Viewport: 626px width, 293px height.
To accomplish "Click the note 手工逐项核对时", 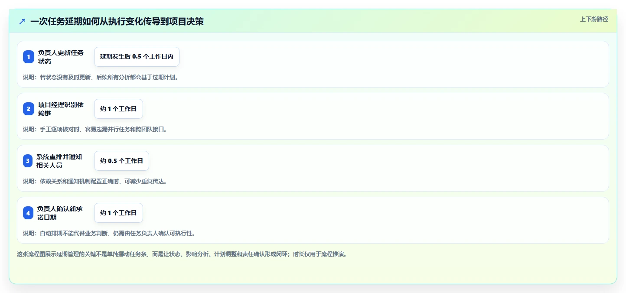I will [95, 129].
